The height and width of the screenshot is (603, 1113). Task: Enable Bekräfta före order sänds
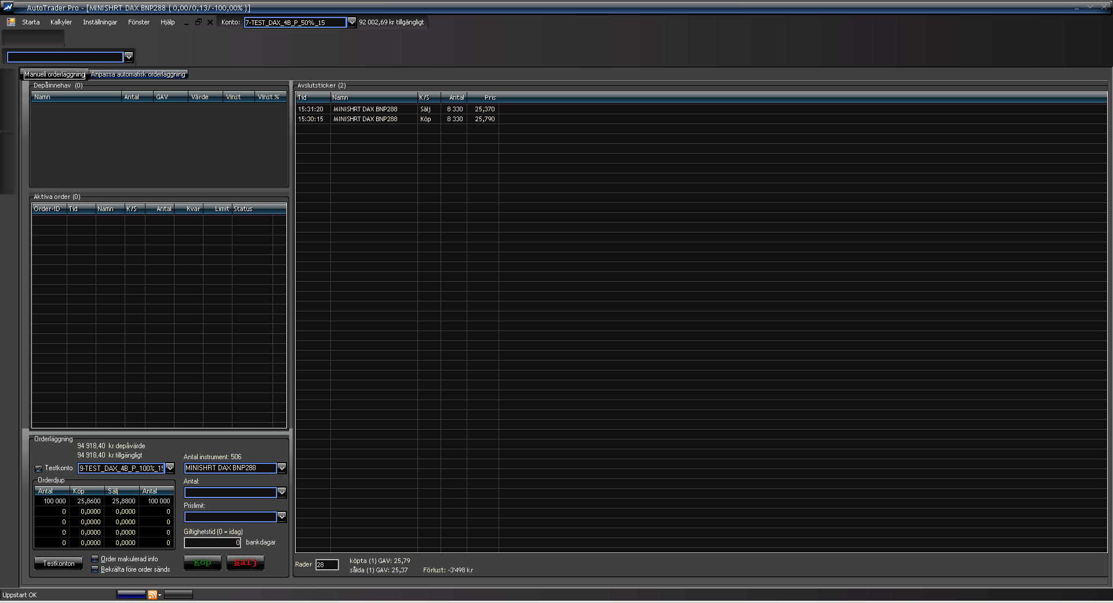[95, 569]
